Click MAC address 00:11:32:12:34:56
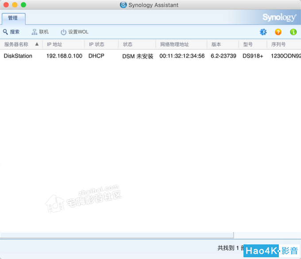Screen dimensions: 301x259 tap(182, 56)
